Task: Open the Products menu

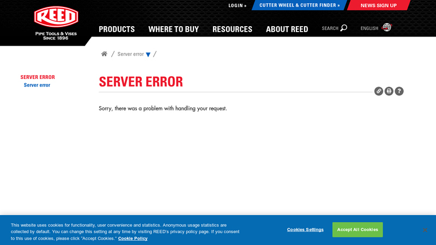Action: click(117, 29)
